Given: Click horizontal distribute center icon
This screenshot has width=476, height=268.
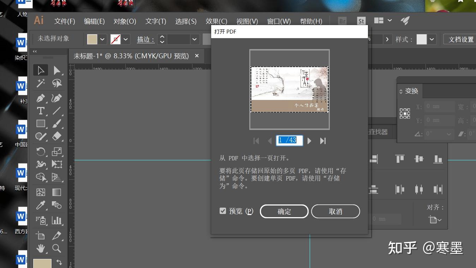Looking at the screenshot, I should pos(419,190).
